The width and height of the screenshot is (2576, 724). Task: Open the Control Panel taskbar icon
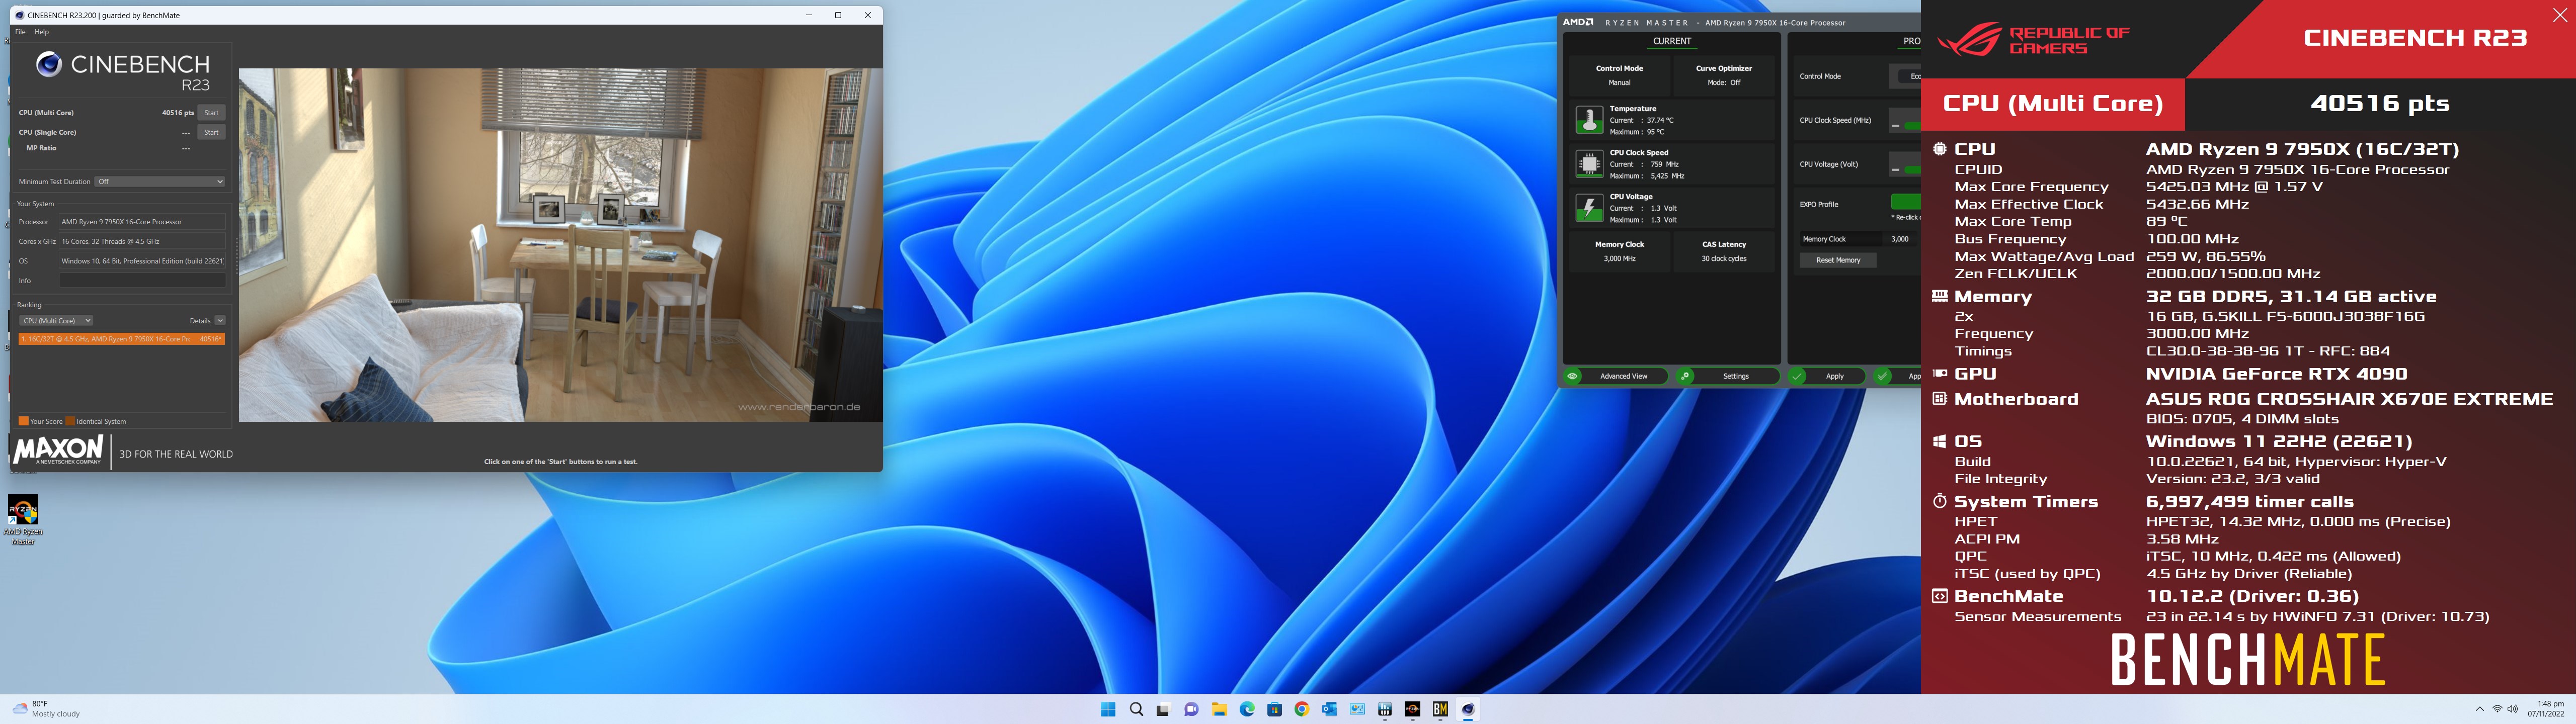tap(1357, 709)
